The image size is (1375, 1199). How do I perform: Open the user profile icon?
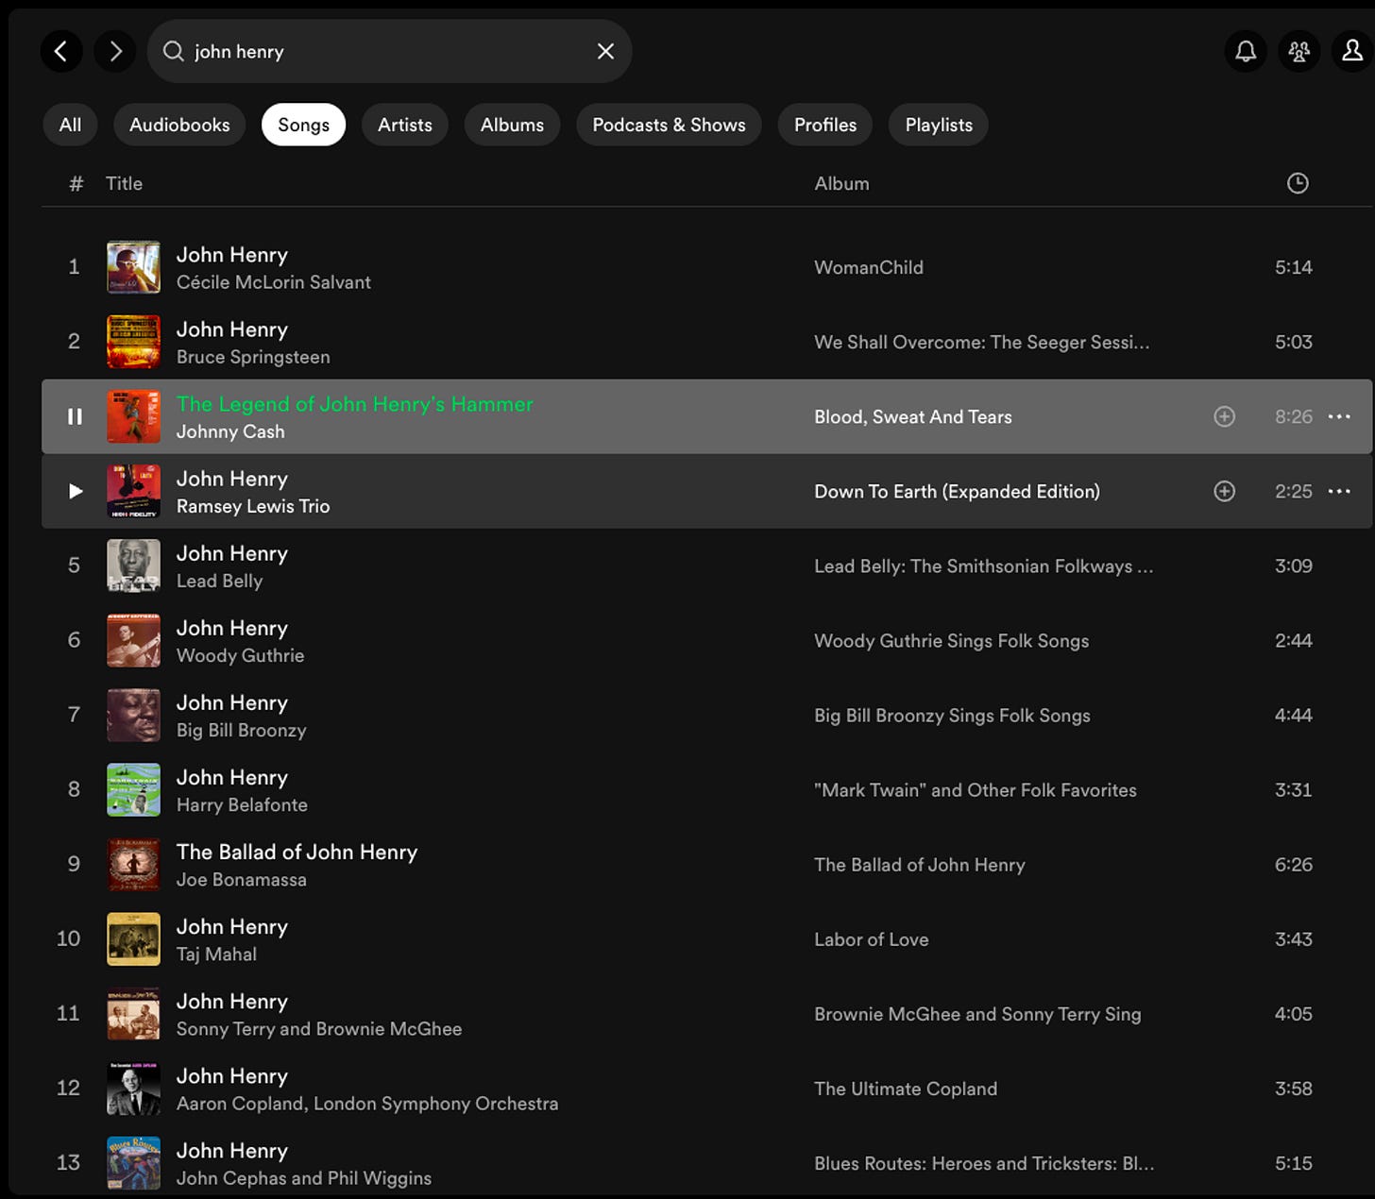(1352, 51)
